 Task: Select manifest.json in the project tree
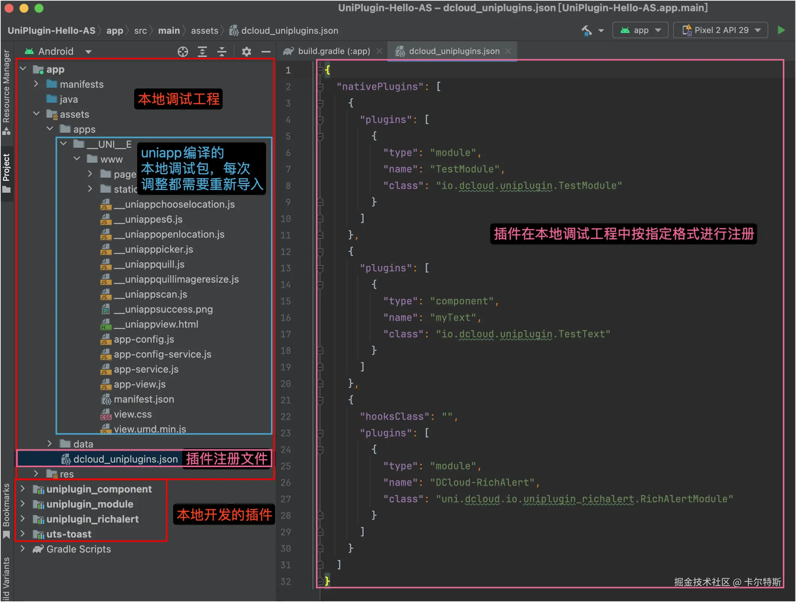pyautogui.click(x=144, y=399)
